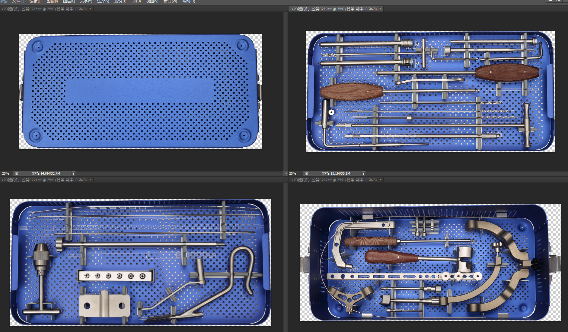
Task: Open the 选择(S) menu
Action: 103,1
